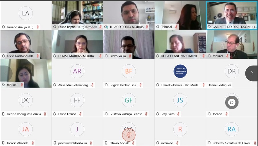The image size is (258, 146).
Task: Click headset icon next to ericksilvadeandrade
Action: point(3,56)
